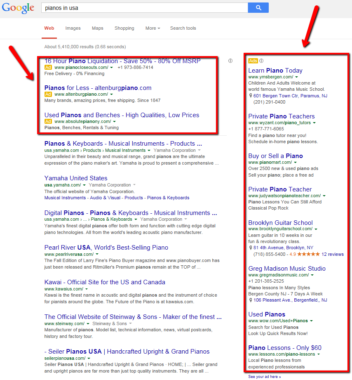Viewport: 352px width, 380px height.
Task: Expand dropdown arrow next to www.altenburgpiano.com
Action: pyautogui.click(x=111, y=94)
